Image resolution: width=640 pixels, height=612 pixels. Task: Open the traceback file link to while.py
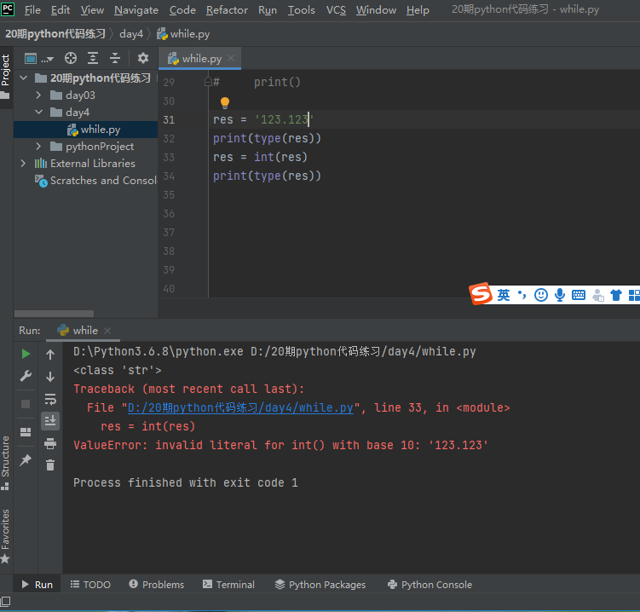pos(240,408)
